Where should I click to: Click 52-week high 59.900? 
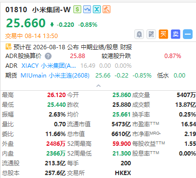[x=122, y=144]
